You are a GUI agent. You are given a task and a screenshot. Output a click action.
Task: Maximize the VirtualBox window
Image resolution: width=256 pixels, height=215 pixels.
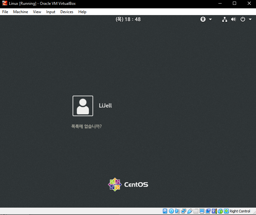point(234,4)
